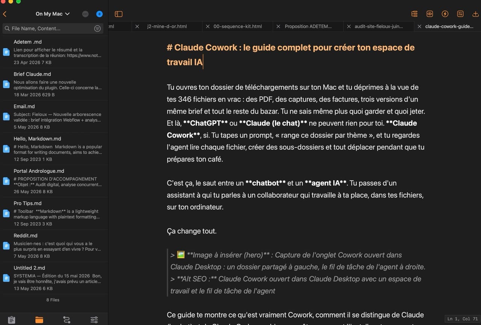Close the claude-cowork-guide tab
The height and width of the screenshot is (325, 481).
(x=419, y=26)
